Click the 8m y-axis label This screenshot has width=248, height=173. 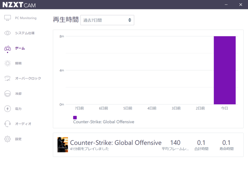[x=62, y=36]
